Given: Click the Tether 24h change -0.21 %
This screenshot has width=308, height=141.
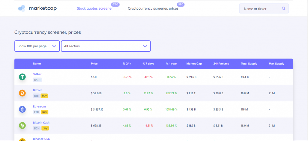Looking at the screenshot, I should (127, 77).
